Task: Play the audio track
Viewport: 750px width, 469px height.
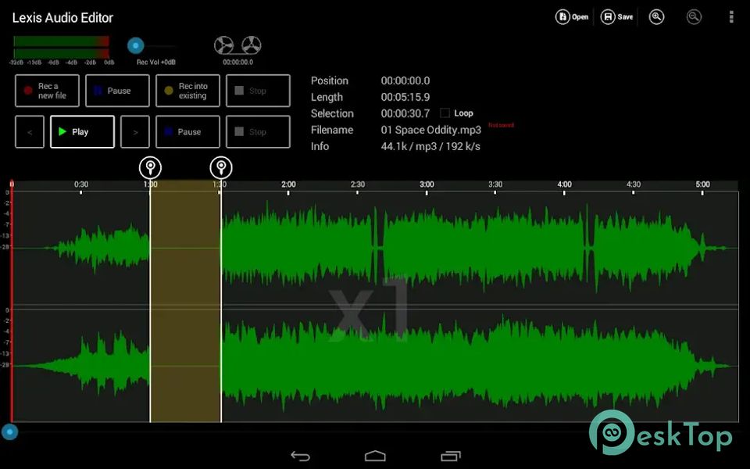Action: [x=82, y=131]
